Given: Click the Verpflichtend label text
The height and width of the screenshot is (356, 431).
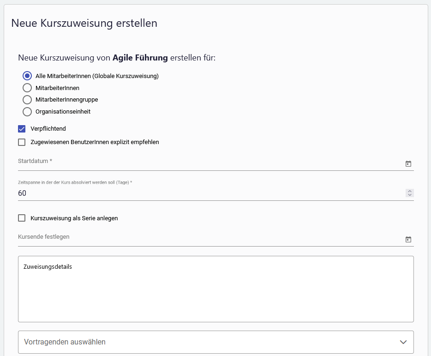Looking at the screenshot, I should [x=48, y=129].
